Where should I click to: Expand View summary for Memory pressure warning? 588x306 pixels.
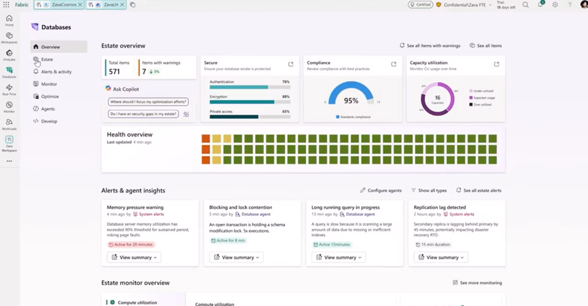pos(134,257)
